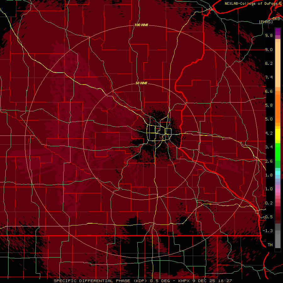Select the 0.2 value on color scale
The width and height of the screenshot is (283, 283).
(x=269, y=203)
